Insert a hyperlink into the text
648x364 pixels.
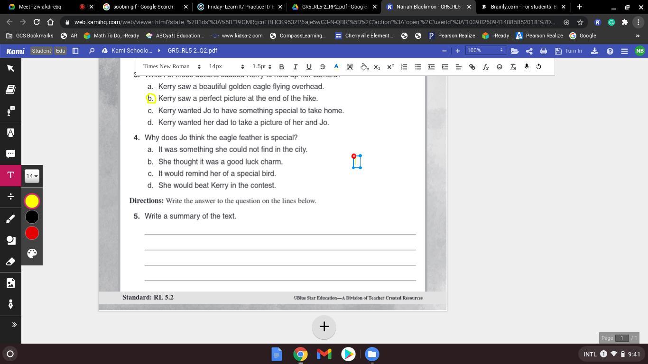pyautogui.click(x=472, y=67)
